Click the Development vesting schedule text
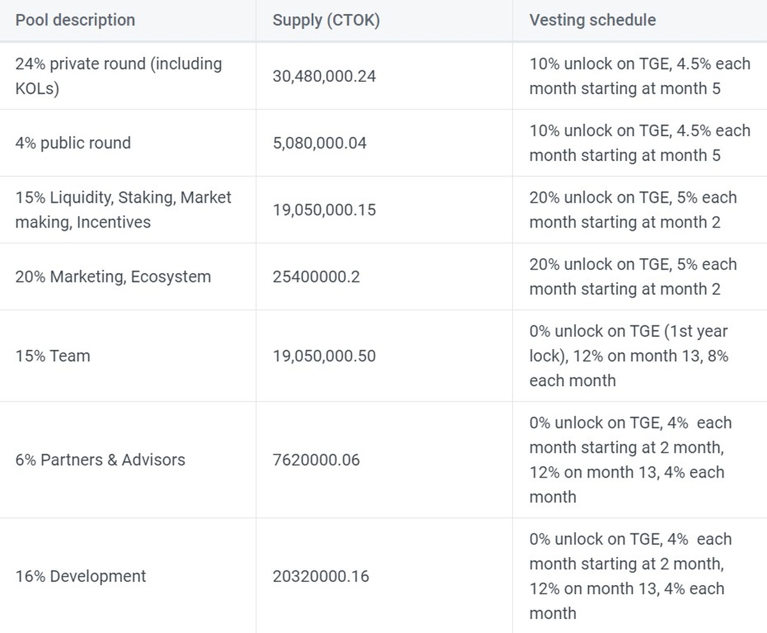This screenshot has width=767, height=633. pos(630,576)
